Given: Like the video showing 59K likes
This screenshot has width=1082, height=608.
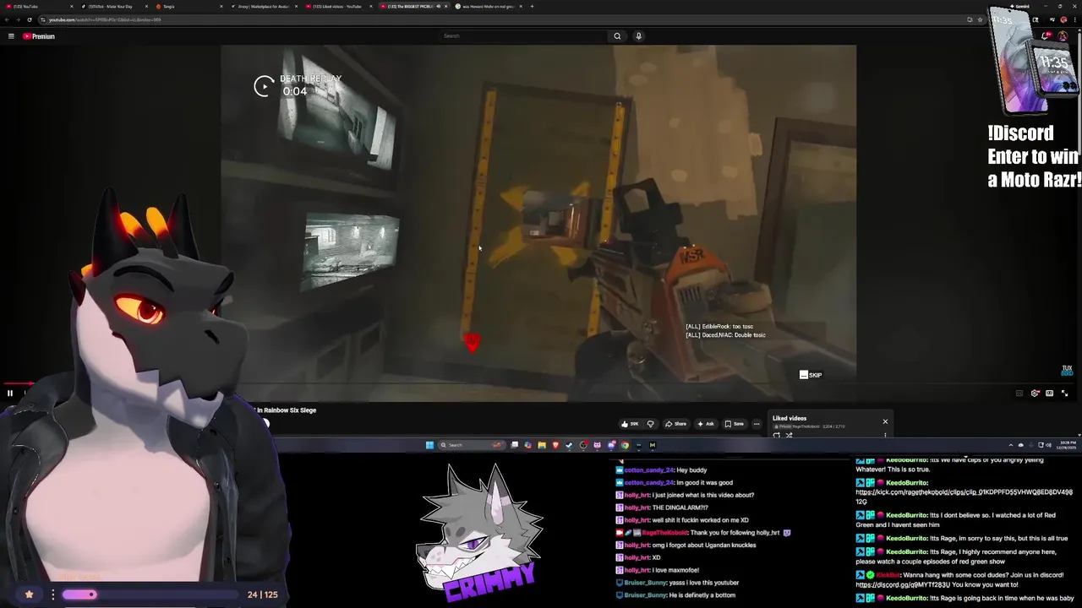Looking at the screenshot, I should [x=631, y=424].
